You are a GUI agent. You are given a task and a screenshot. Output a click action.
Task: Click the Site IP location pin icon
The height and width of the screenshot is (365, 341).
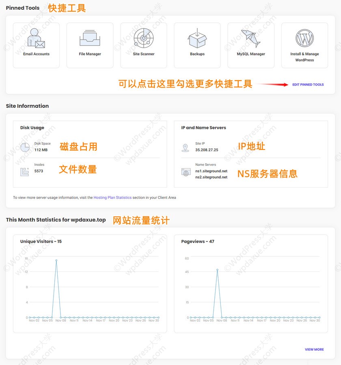(186, 148)
